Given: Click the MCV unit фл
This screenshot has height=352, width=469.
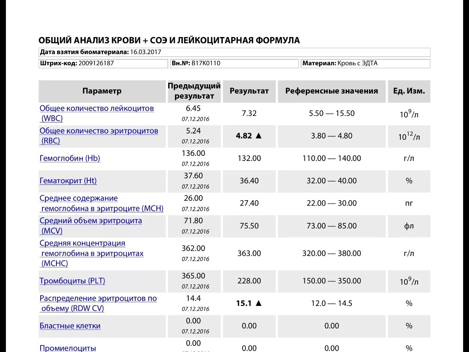Looking at the screenshot, I should pyautogui.click(x=409, y=226).
